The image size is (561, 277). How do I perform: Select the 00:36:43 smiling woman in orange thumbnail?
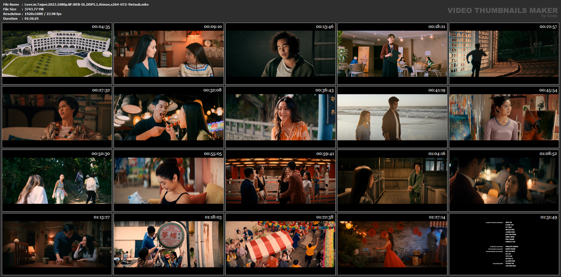[280, 117]
